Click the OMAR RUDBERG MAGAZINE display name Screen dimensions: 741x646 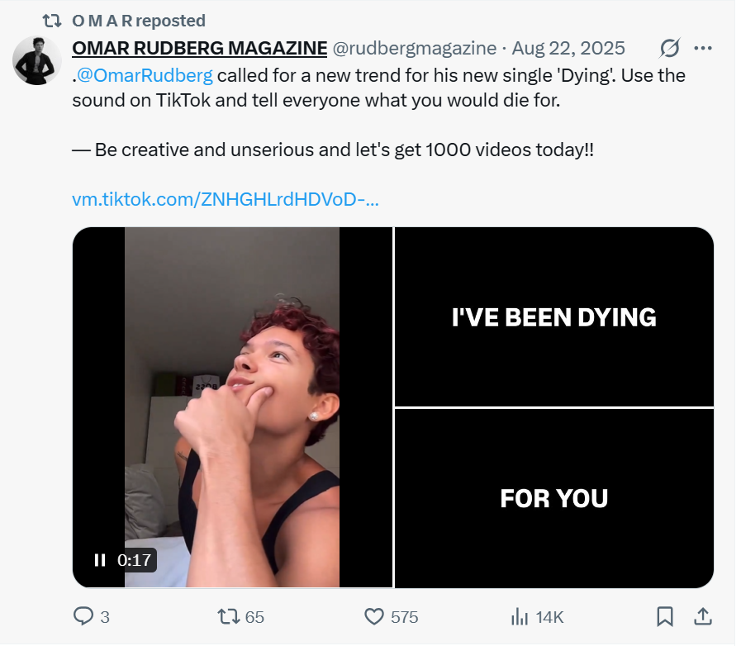coord(199,49)
